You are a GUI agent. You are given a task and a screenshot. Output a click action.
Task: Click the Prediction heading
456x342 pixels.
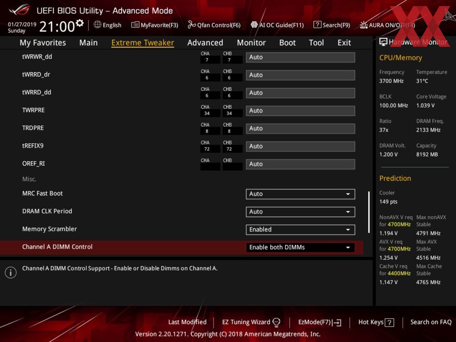tap(395, 178)
